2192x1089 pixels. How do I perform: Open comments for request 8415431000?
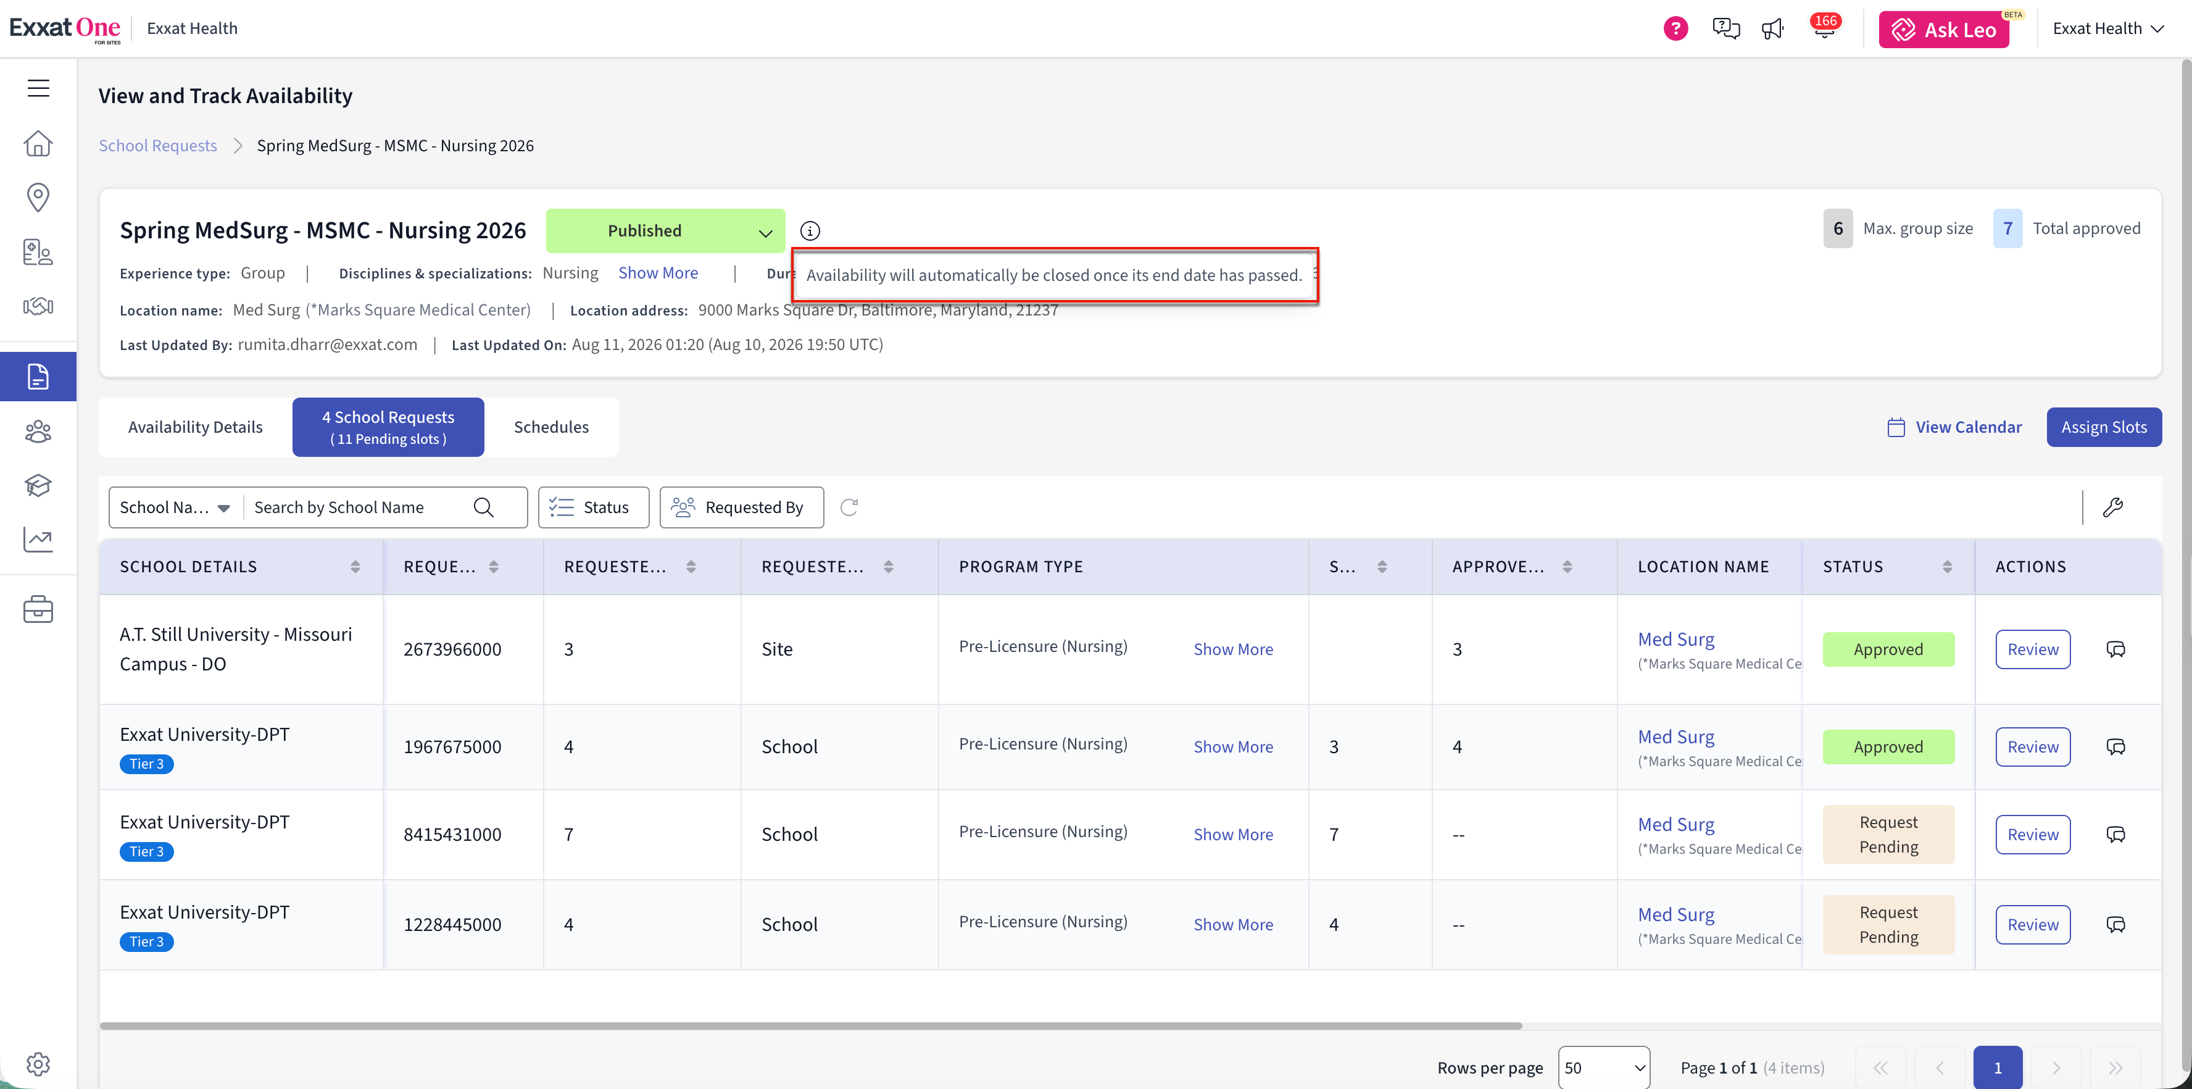pos(2116,835)
